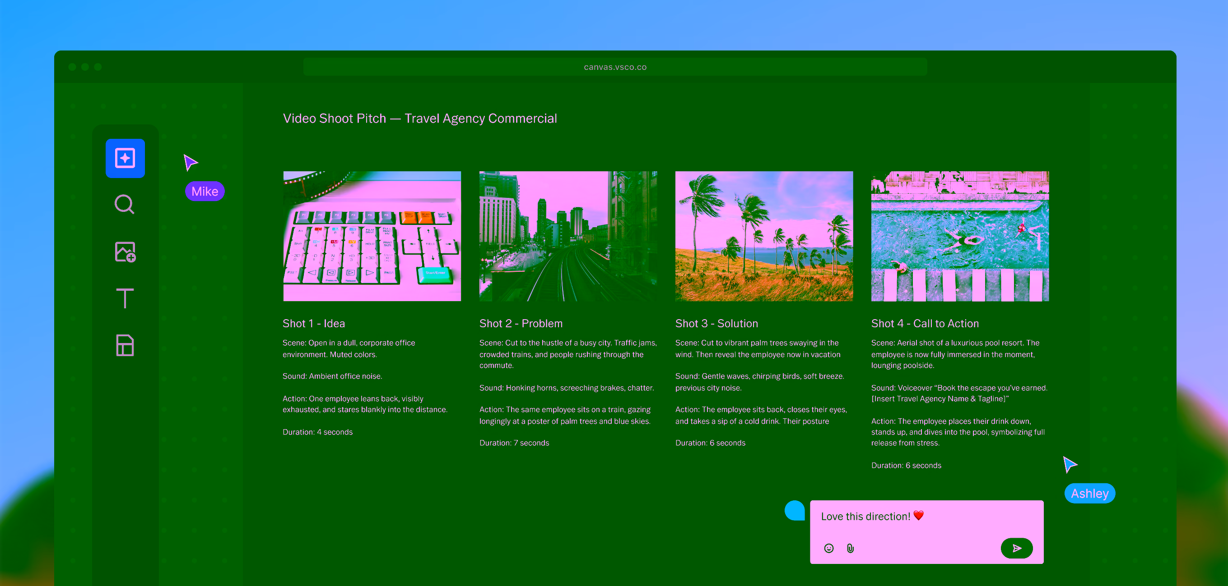Click the 'Shot 2 - Problem' heading

521,324
